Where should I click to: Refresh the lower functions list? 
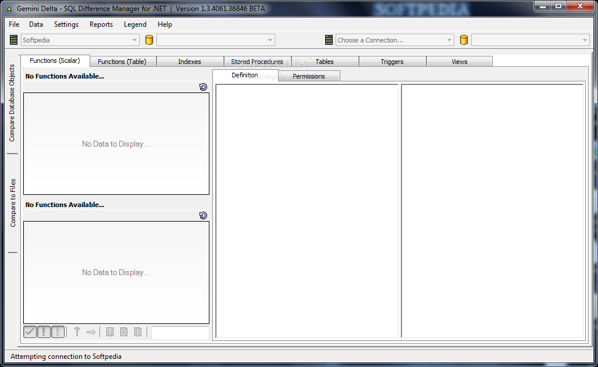coord(203,216)
